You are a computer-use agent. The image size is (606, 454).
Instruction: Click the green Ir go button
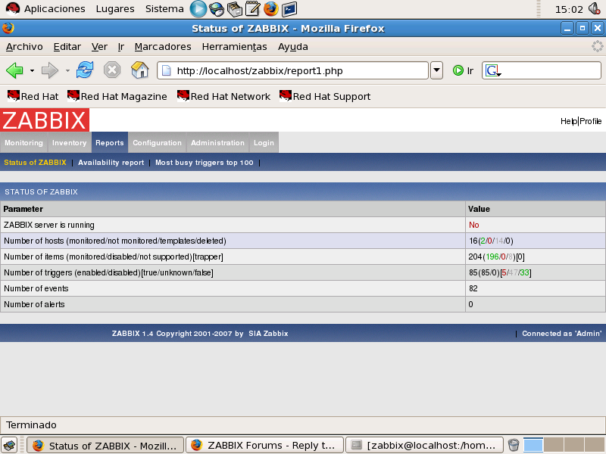(462, 70)
